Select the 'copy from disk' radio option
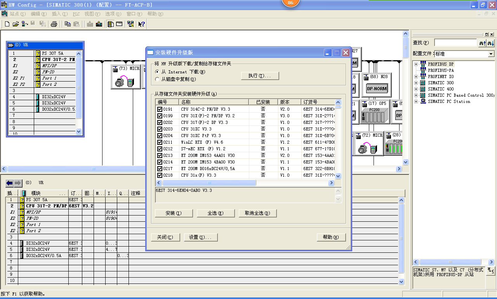 click(157, 79)
